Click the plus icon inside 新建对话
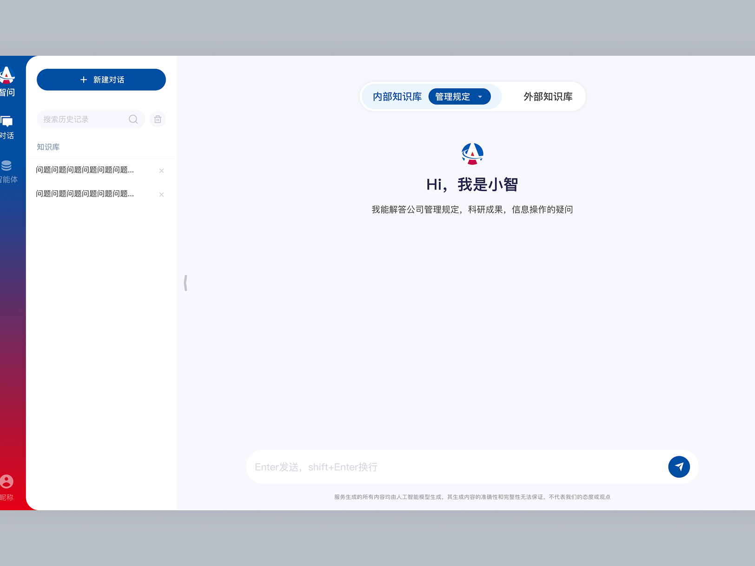Viewport: 755px width, 566px height. click(84, 79)
